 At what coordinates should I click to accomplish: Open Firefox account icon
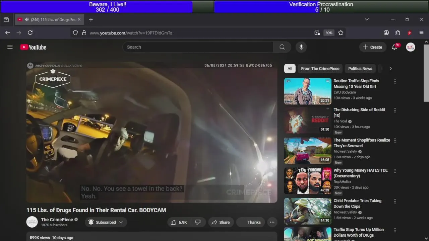pyautogui.click(x=386, y=33)
